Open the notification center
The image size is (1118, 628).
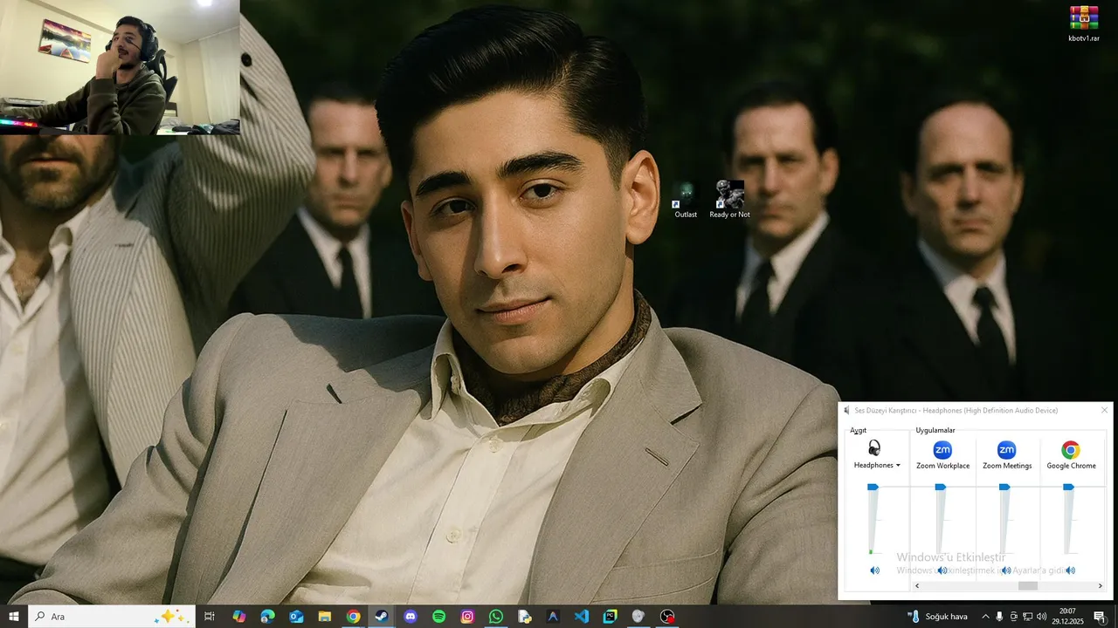[1101, 617]
